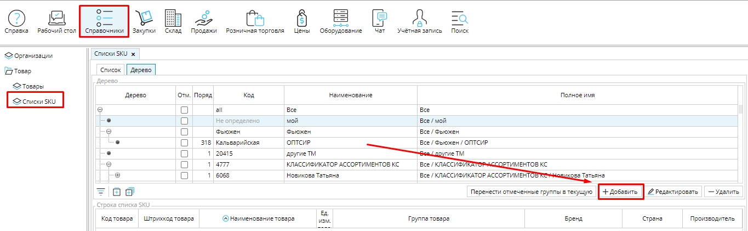Image resolution: width=748 pixels, height=231 pixels.
Task: Open the Справка help section
Action: [x=16, y=22]
